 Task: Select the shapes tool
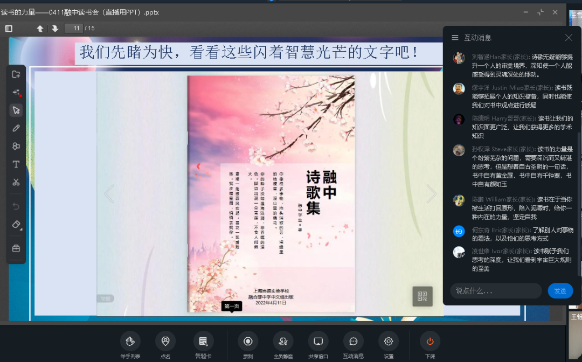point(16,146)
